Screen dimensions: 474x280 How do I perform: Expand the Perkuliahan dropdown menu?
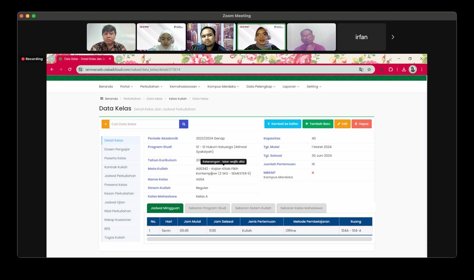(151, 87)
